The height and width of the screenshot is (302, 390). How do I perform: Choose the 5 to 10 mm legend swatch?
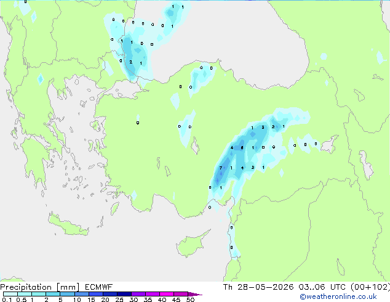[x=67, y=294]
